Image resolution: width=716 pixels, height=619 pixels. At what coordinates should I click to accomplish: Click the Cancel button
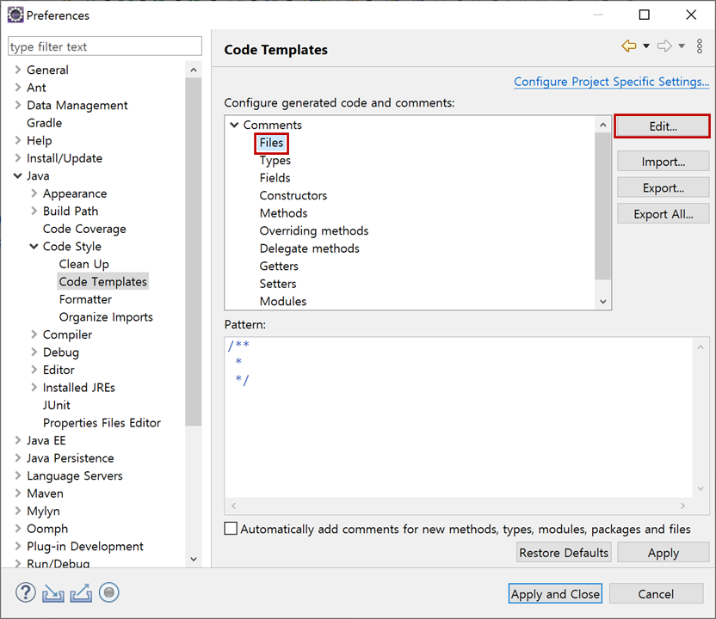coord(656,593)
